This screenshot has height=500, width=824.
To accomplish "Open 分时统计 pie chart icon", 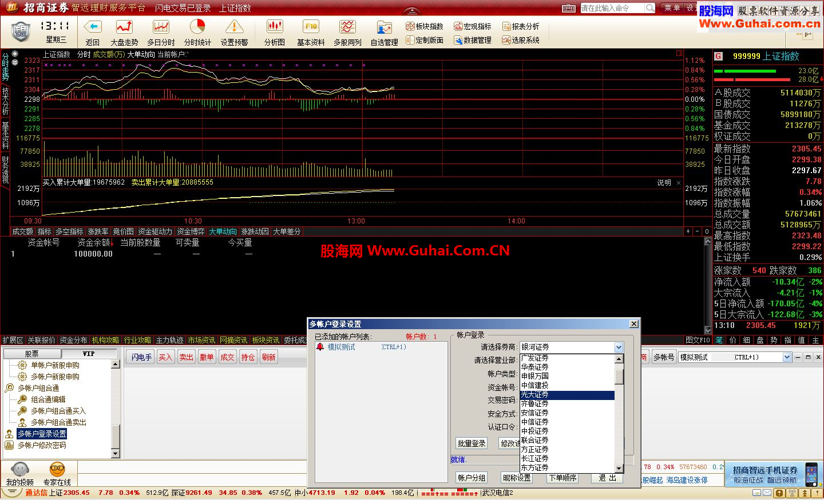I will point(197,27).
